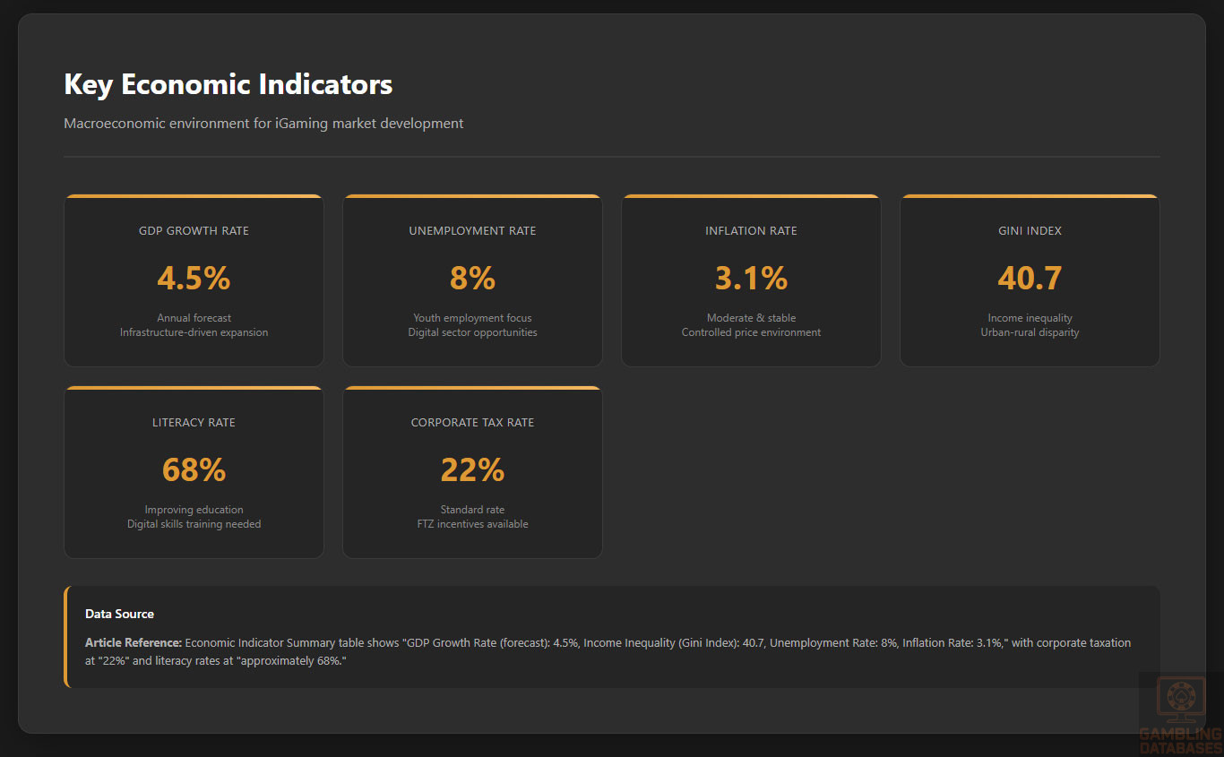The height and width of the screenshot is (757, 1224).
Task: Select the GDP Growth Rate card title
Action: coord(194,231)
